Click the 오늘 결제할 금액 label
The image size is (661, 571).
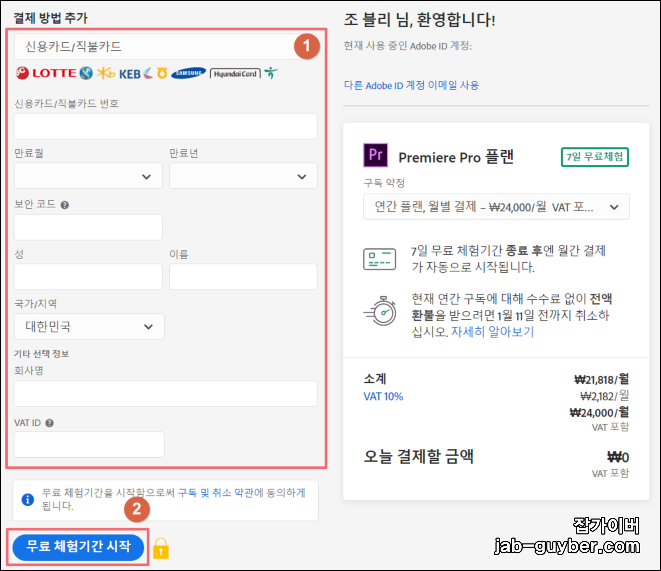point(419,457)
